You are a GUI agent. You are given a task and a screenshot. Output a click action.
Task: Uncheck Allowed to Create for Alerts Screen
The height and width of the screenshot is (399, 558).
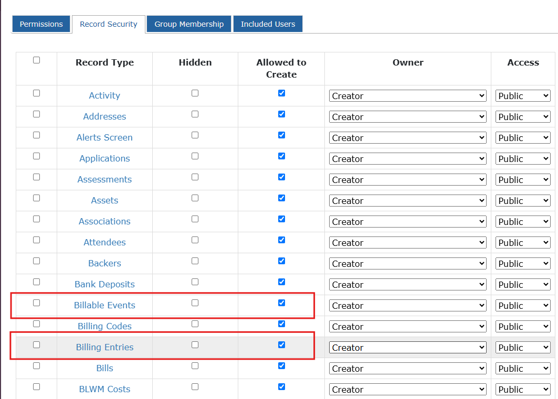[x=281, y=135]
